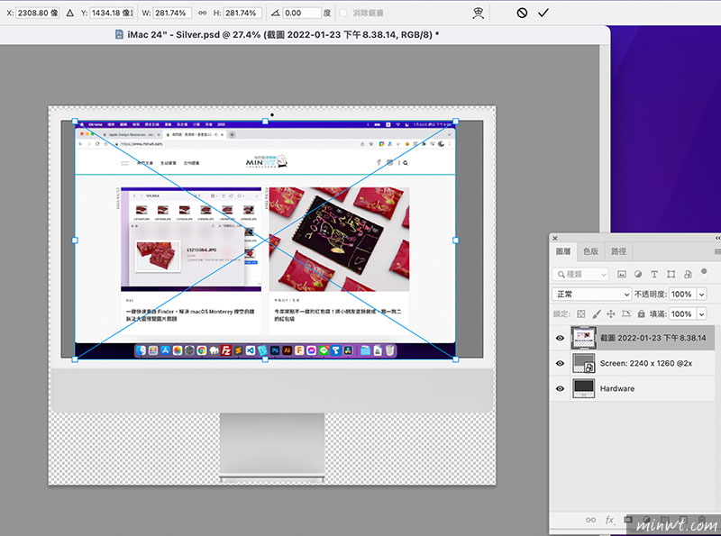Switch to the 路徑 Paths tab
This screenshot has width=721, height=536.
coord(619,251)
